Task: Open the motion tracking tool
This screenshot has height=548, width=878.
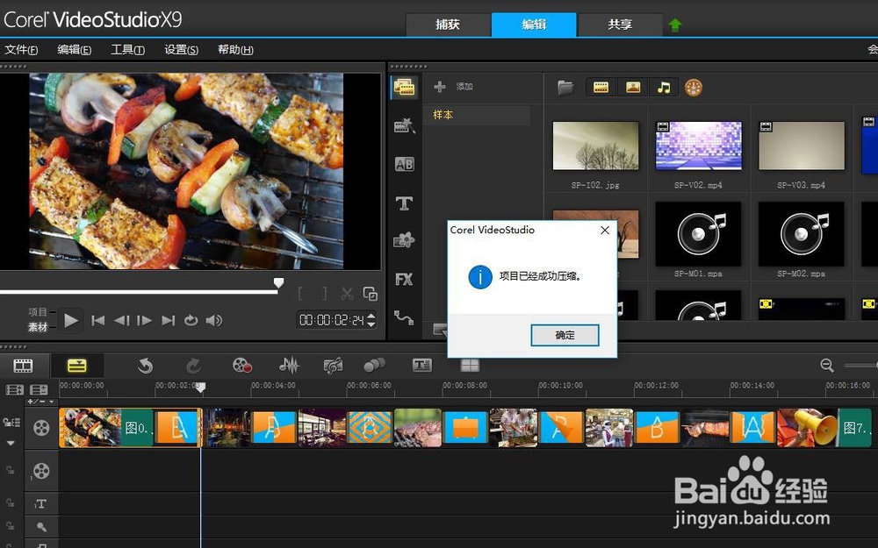Action: [374, 366]
